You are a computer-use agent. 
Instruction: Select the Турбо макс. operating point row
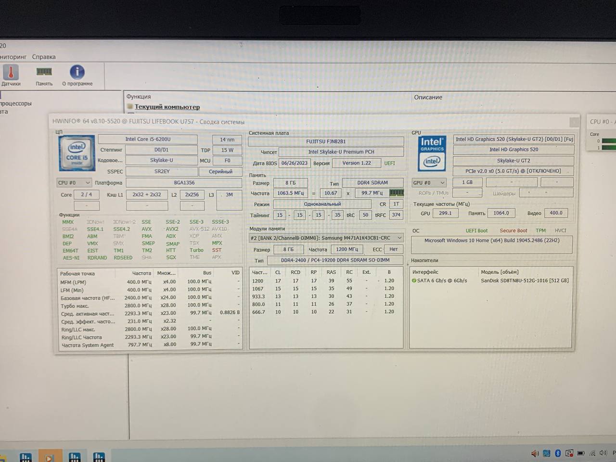[x=150, y=305]
